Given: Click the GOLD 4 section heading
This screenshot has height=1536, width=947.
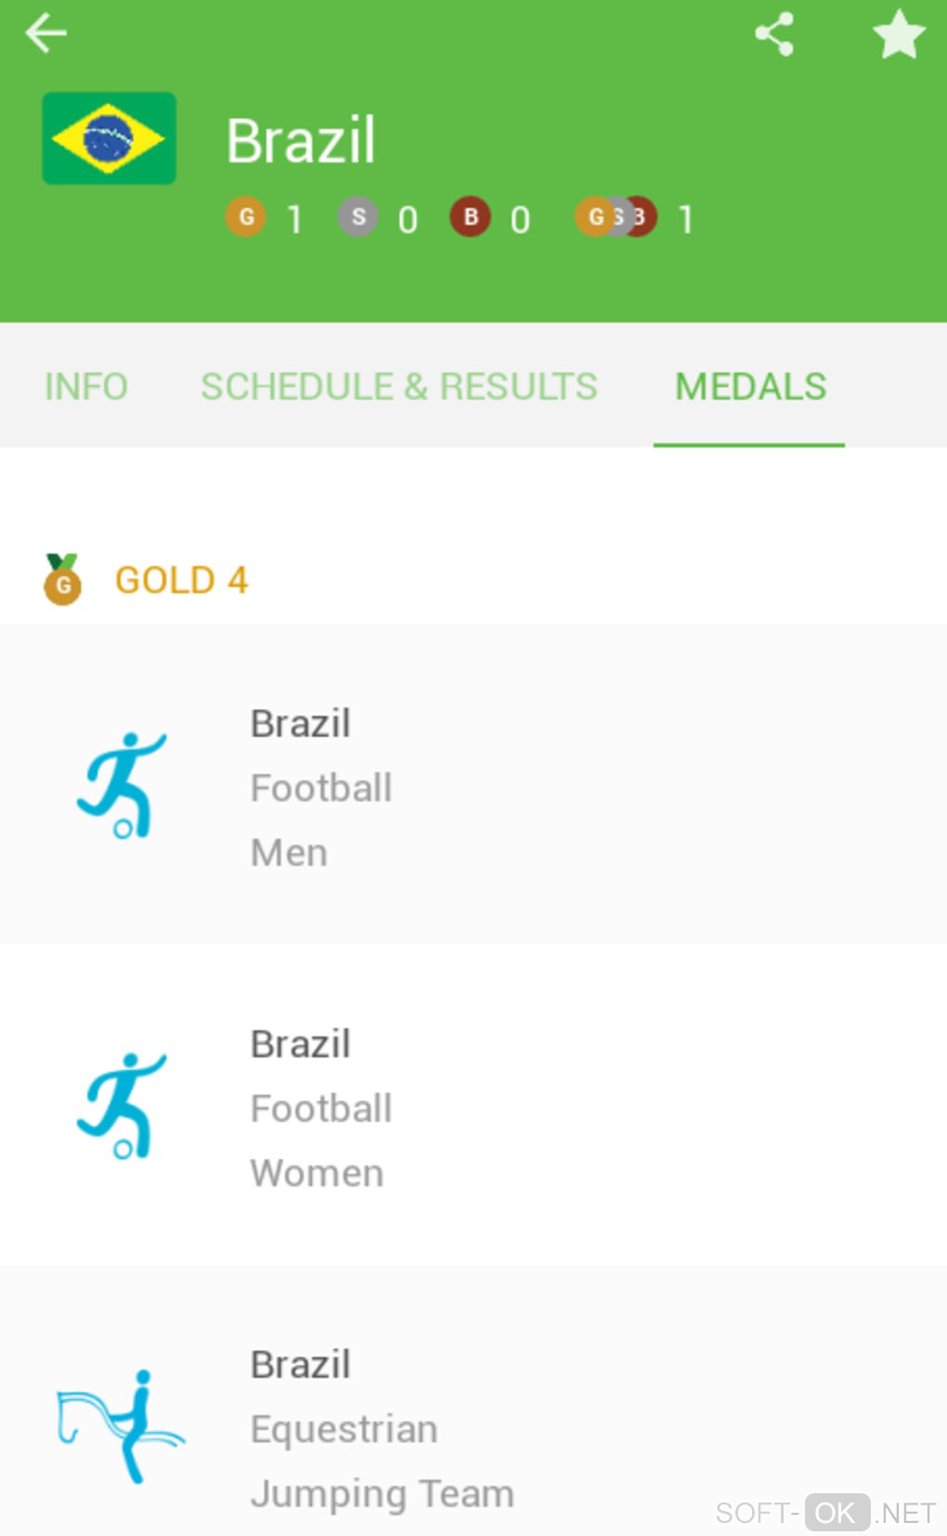Looking at the screenshot, I should coord(182,580).
